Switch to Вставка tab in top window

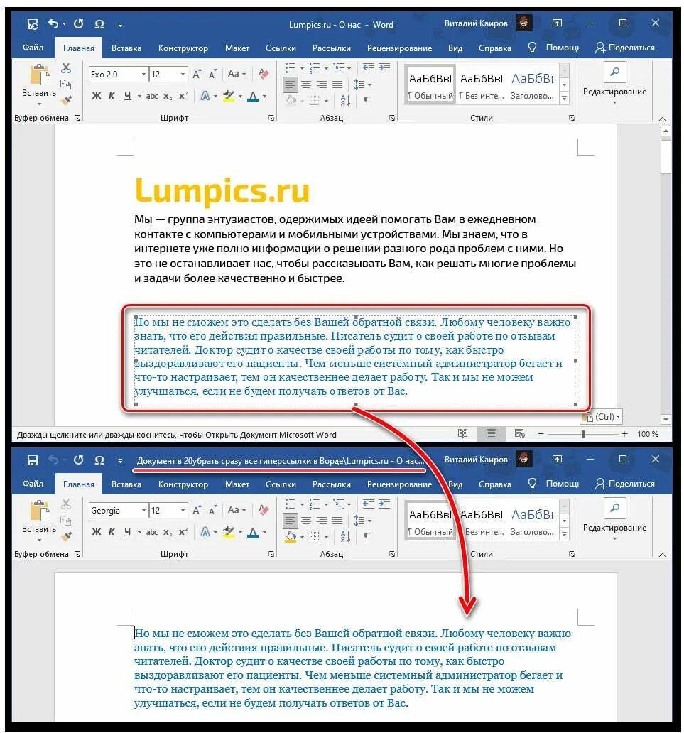click(x=126, y=48)
